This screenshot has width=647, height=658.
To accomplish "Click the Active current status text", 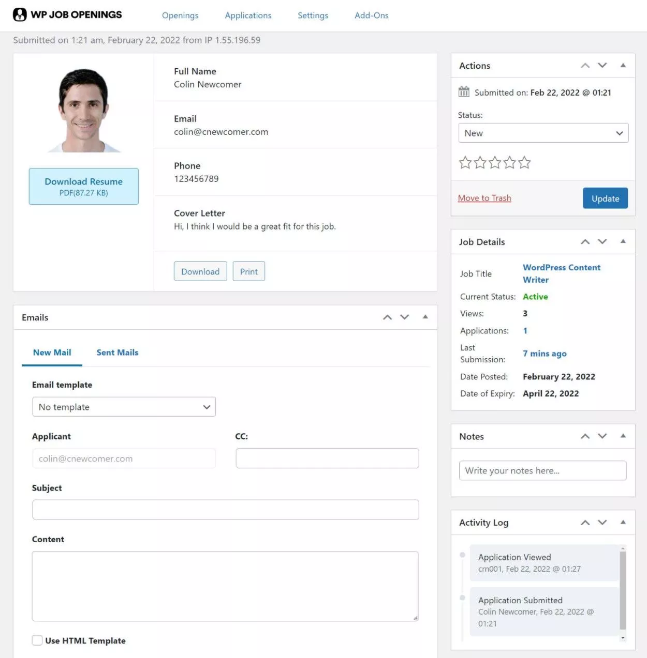I will pyautogui.click(x=535, y=297).
